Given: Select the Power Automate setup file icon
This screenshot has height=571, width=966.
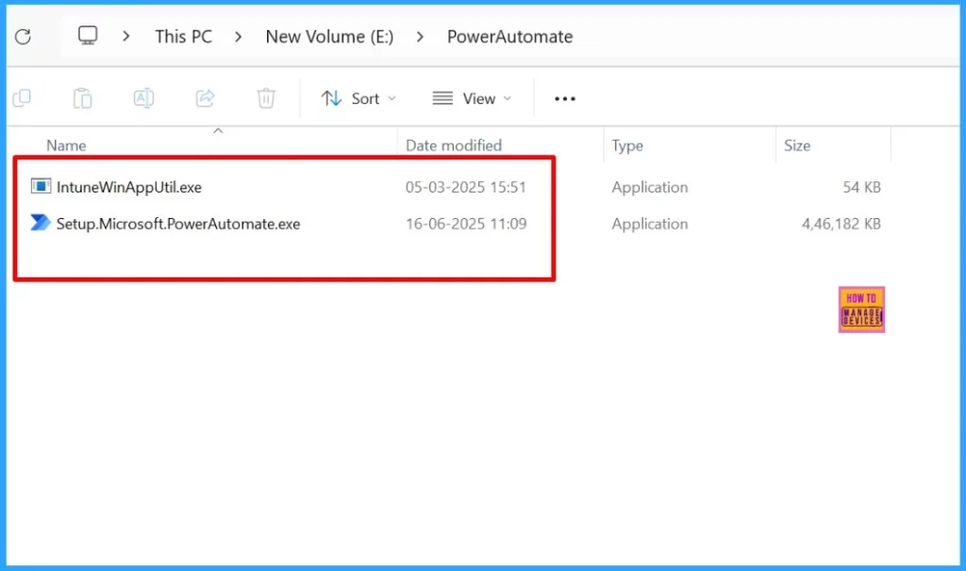Looking at the screenshot, I should click(x=41, y=223).
